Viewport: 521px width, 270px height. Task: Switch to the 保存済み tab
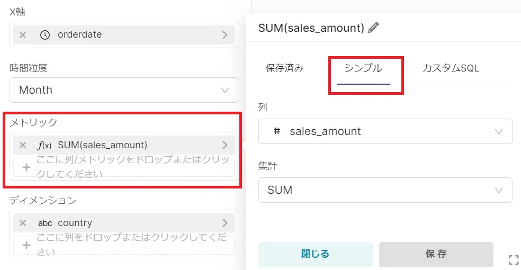(x=285, y=68)
